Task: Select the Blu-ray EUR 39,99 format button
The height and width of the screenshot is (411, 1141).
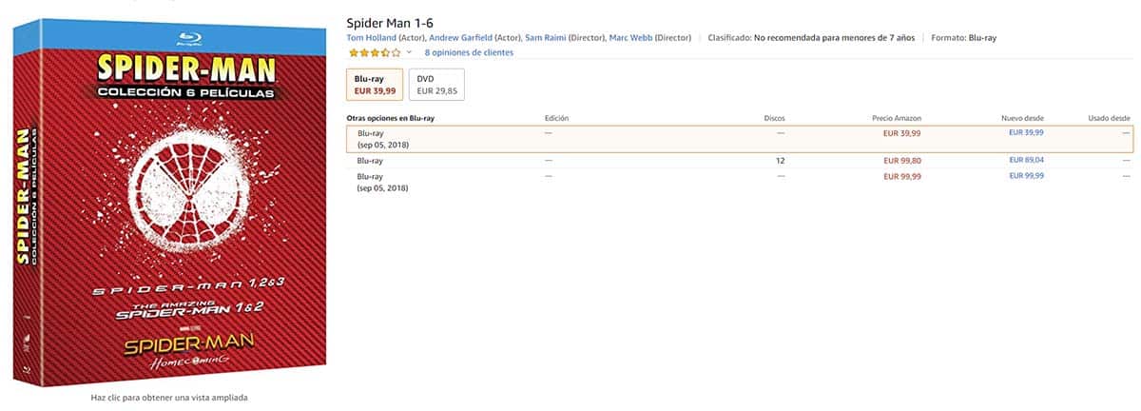Action: pyautogui.click(x=376, y=85)
